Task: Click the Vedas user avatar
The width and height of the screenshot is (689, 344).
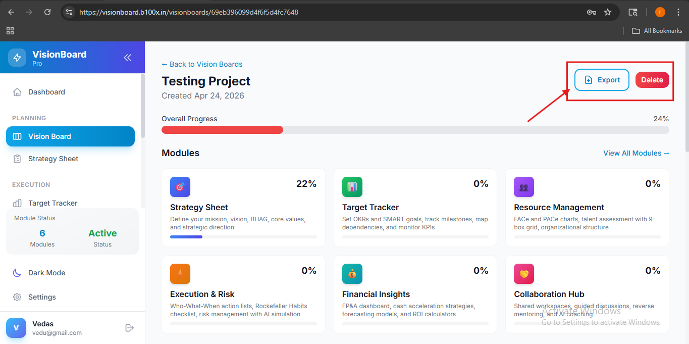Action: tap(16, 328)
